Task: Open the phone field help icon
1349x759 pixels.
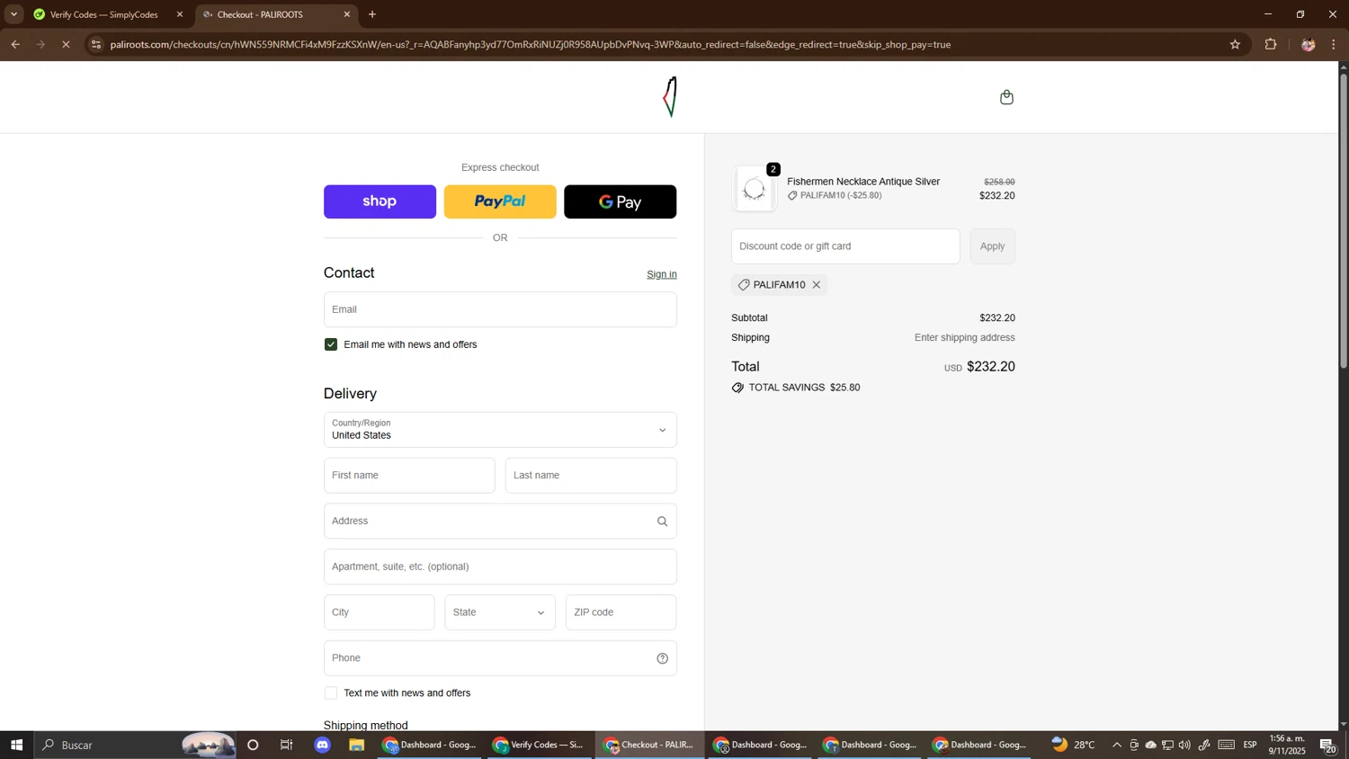Action: (x=662, y=658)
